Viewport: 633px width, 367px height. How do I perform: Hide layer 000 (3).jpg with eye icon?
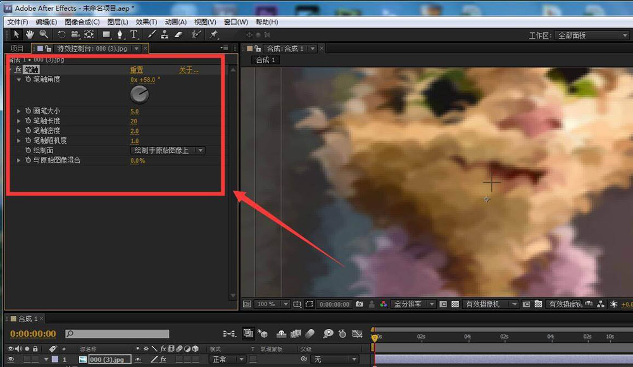pyautogui.click(x=10, y=359)
